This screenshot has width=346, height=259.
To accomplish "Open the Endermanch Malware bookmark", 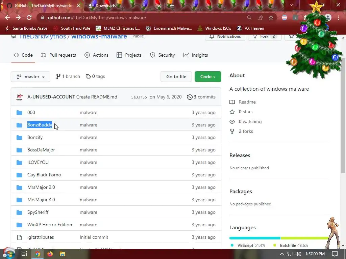I will click(169, 28).
